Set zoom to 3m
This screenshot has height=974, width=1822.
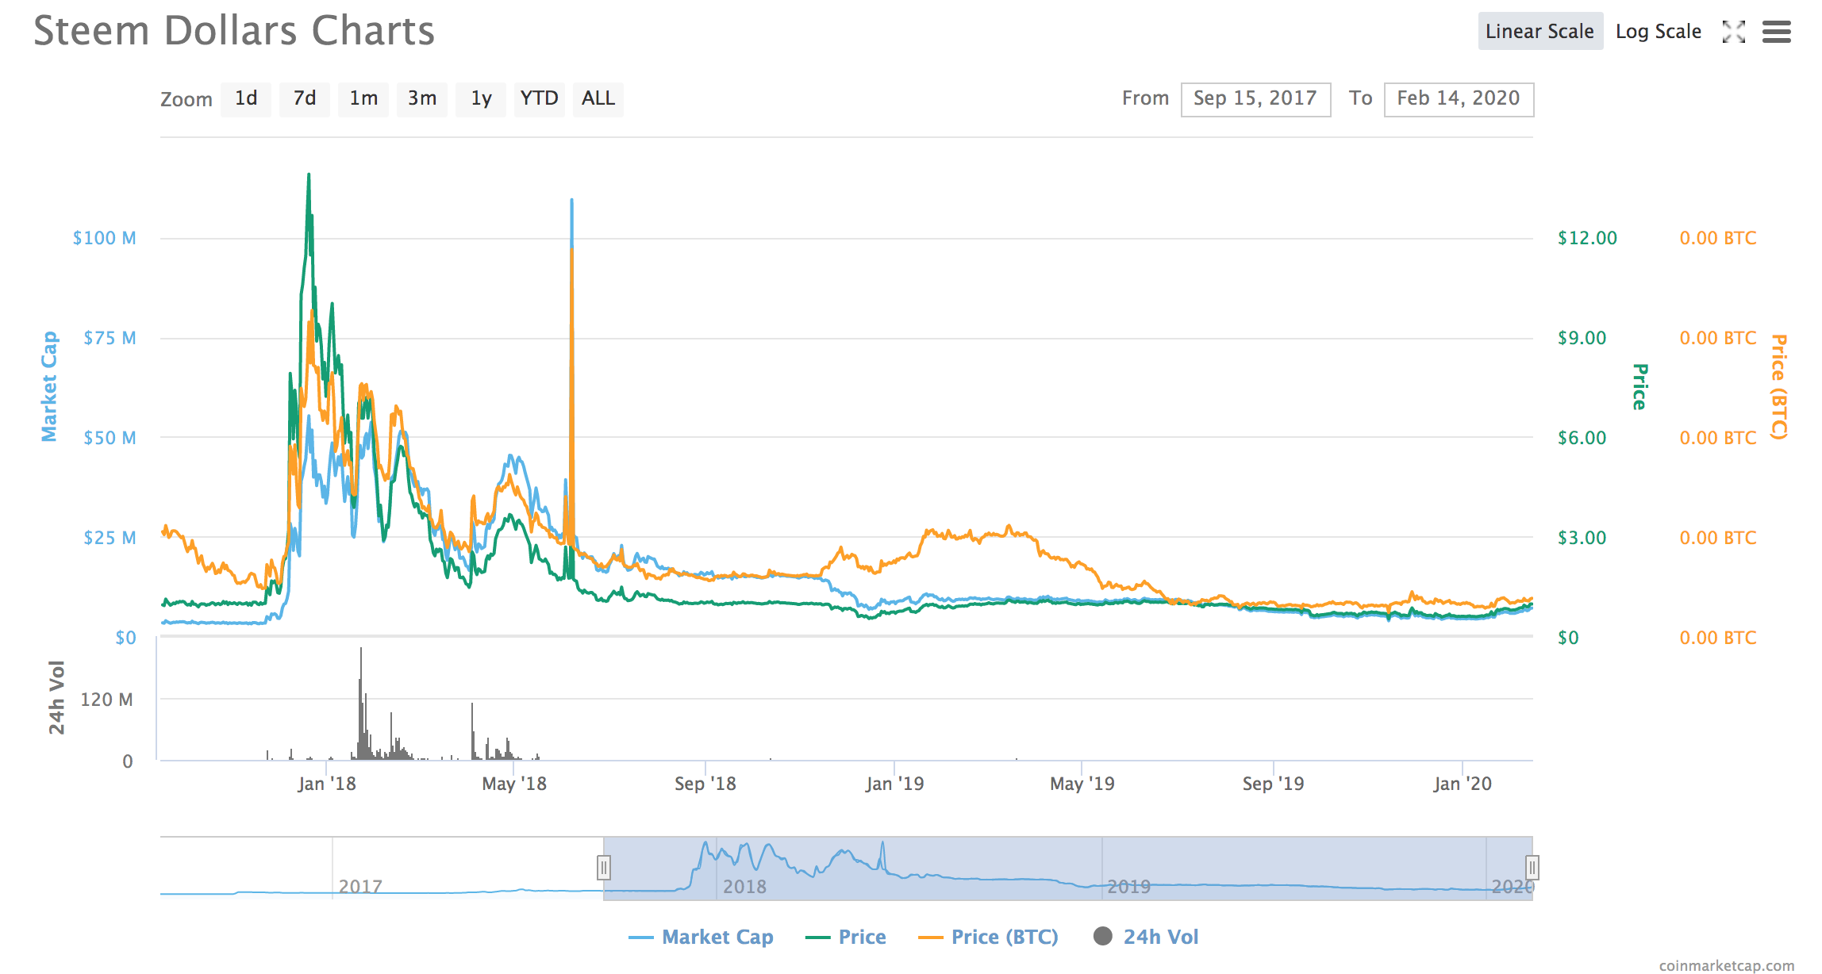pyautogui.click(x=422, y=98)
